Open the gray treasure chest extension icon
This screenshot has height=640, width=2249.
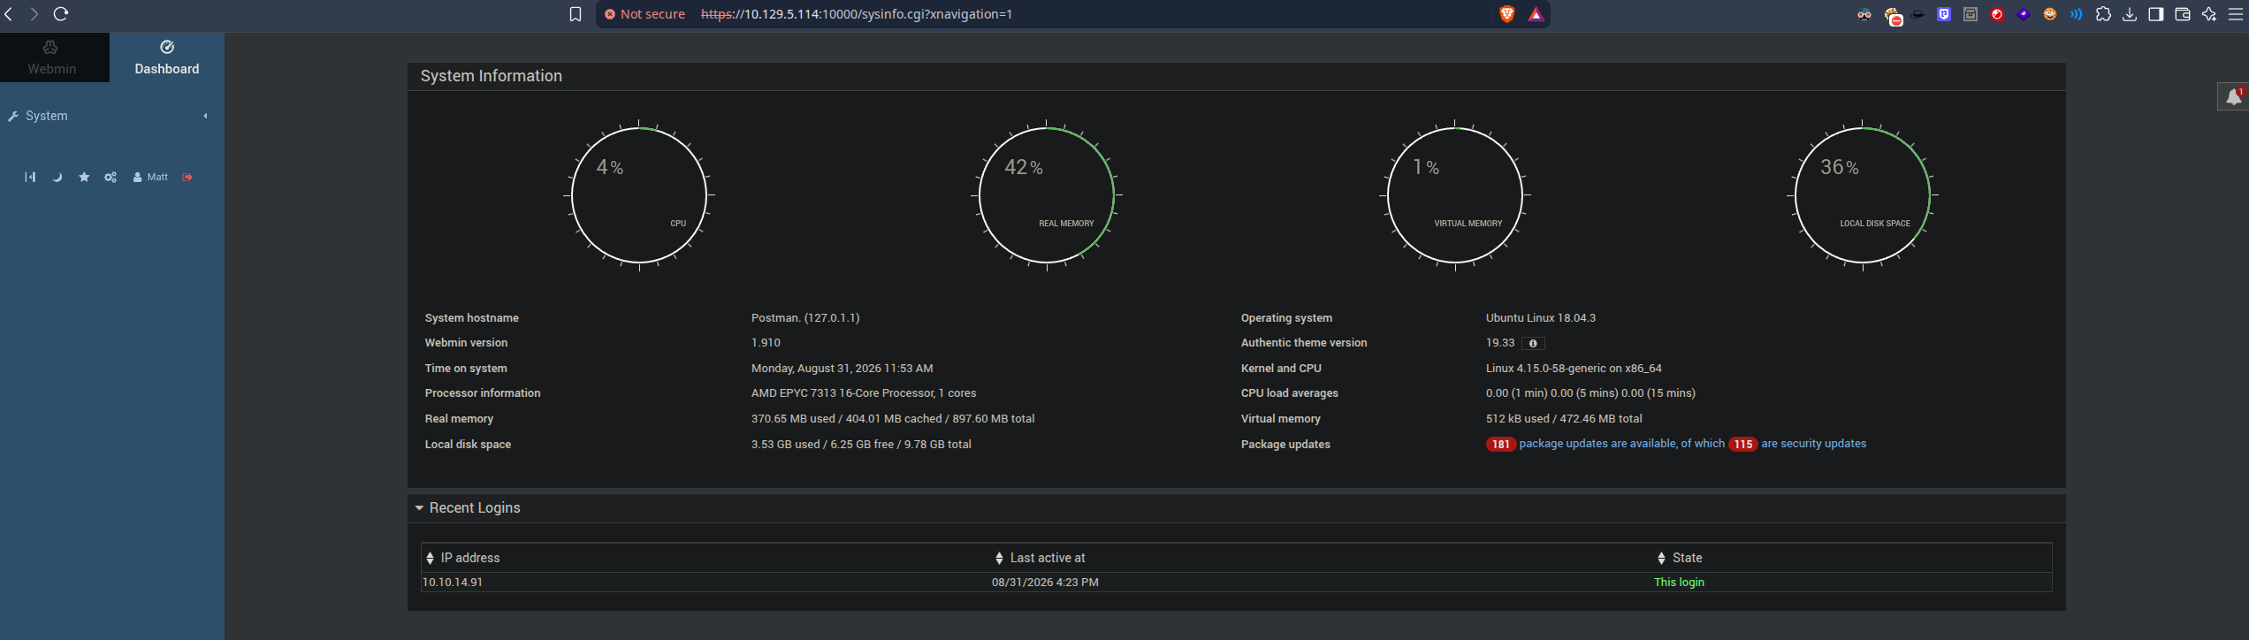click(1971, 14)
